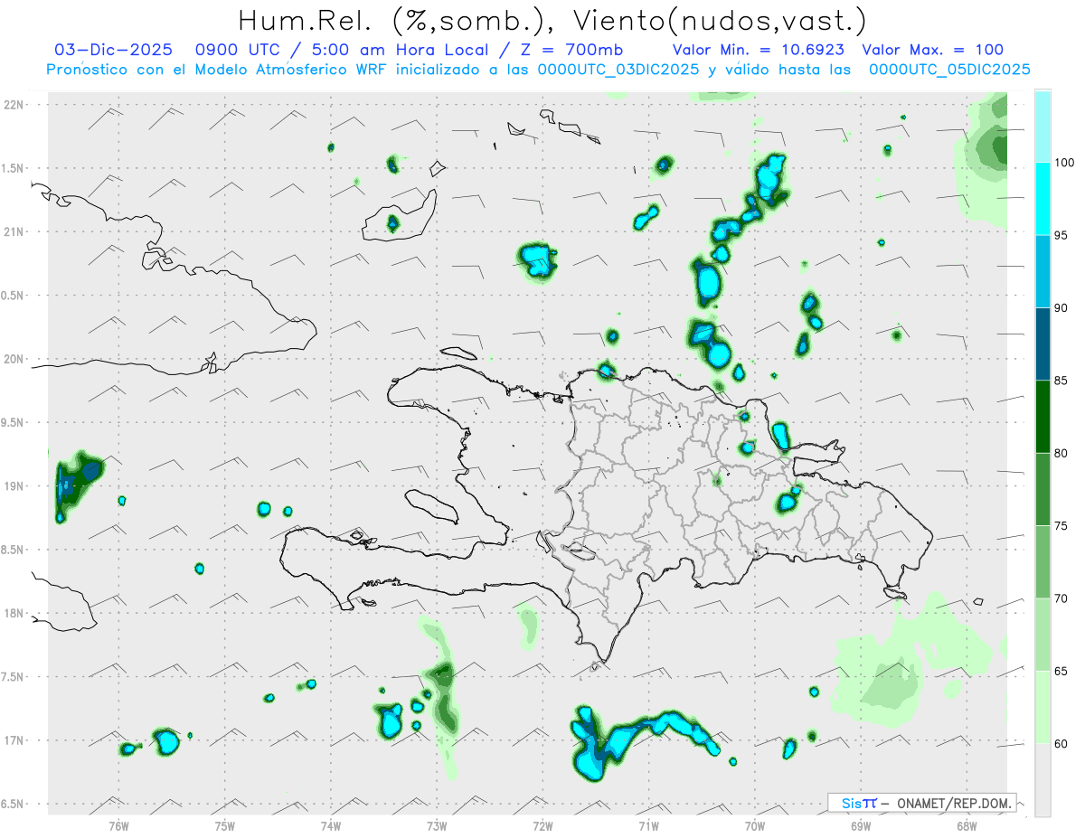Pick the gray below-60 colorbar segment
Screen dimensions: 1085x838
pyautogui.click(x=1043, y=779)
